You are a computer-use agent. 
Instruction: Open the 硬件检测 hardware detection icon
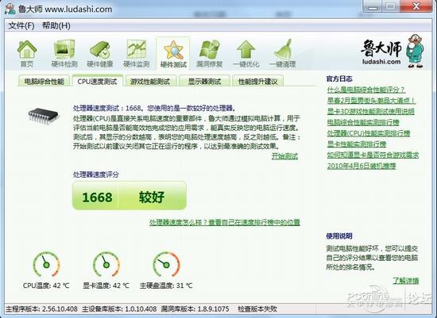[x=64, y=54]
